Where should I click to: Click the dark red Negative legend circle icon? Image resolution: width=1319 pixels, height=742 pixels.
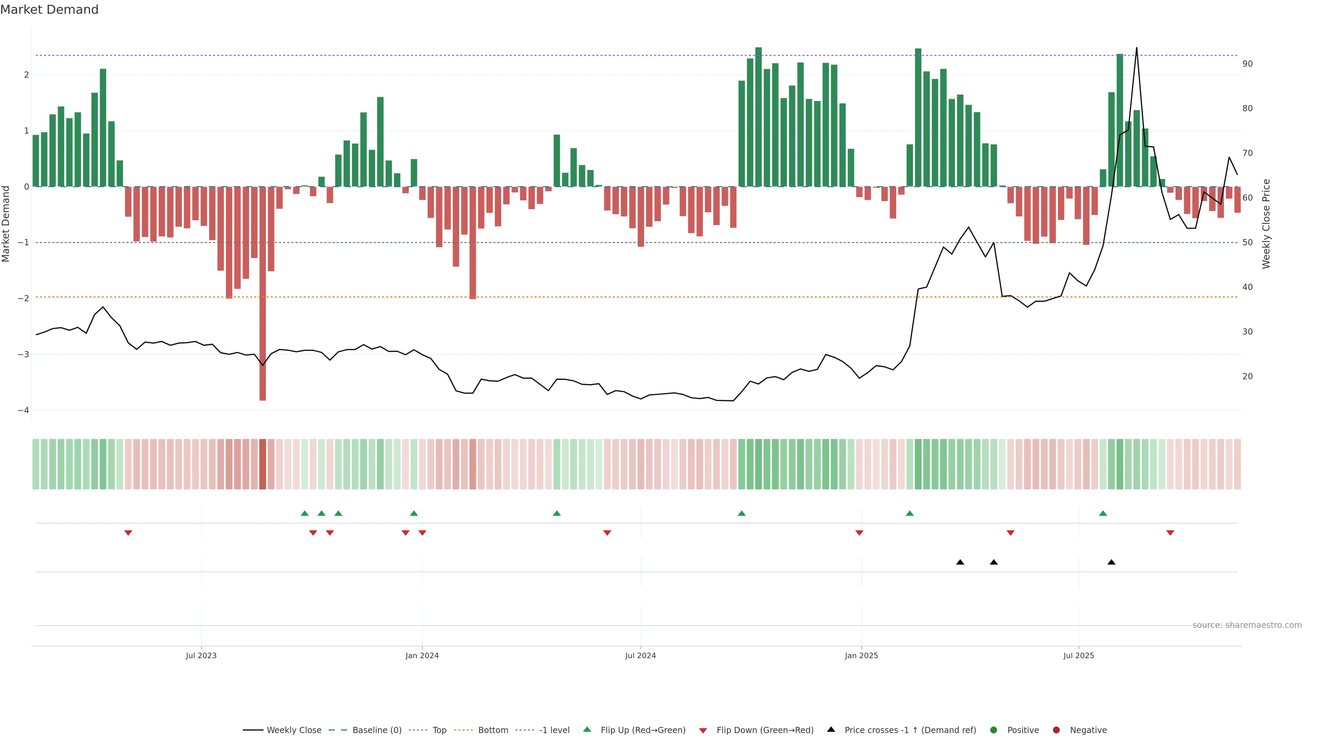click(1056, 730)
